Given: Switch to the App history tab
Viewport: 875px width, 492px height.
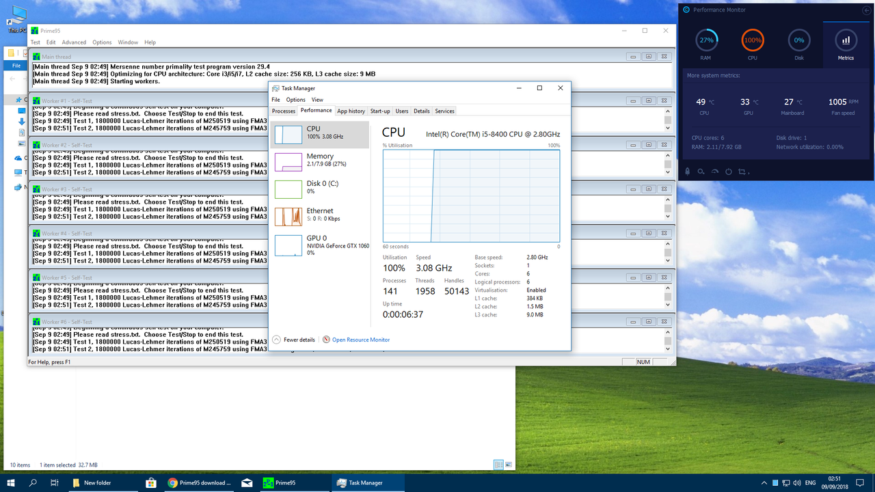Looking at the screenshot, I should tap(351, 111).
